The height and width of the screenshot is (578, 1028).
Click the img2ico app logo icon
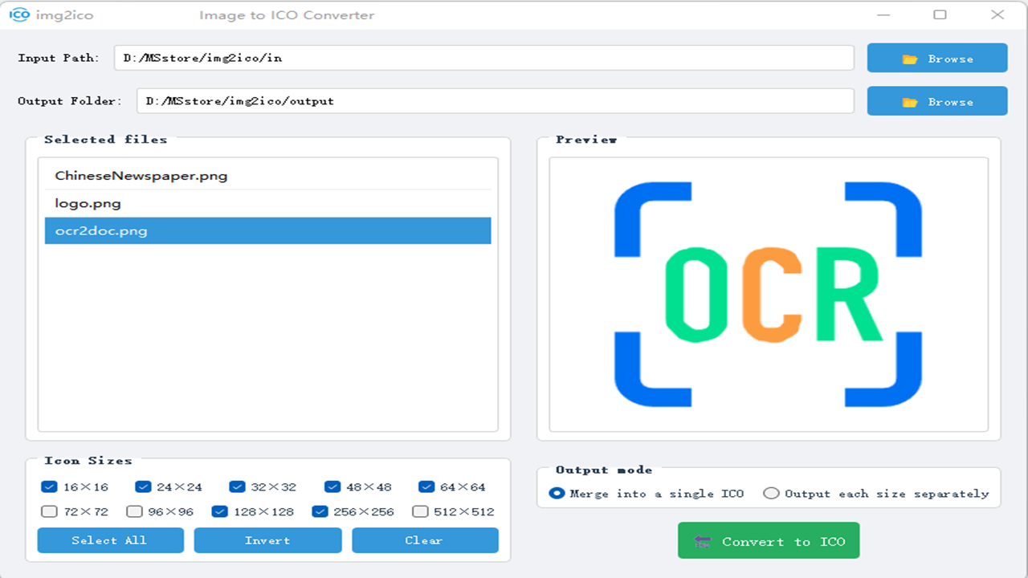[x=19, y=15]
